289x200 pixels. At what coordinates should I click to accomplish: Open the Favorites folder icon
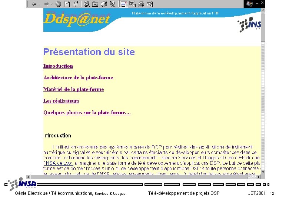(95, 4)
